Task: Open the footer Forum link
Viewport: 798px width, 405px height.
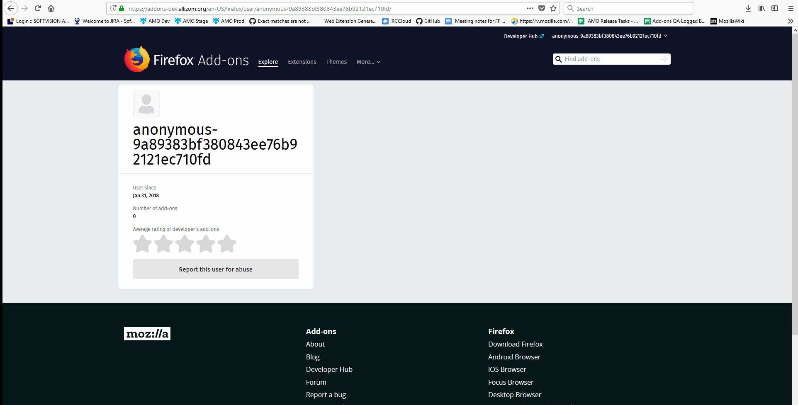Action: tap(316, 382)
